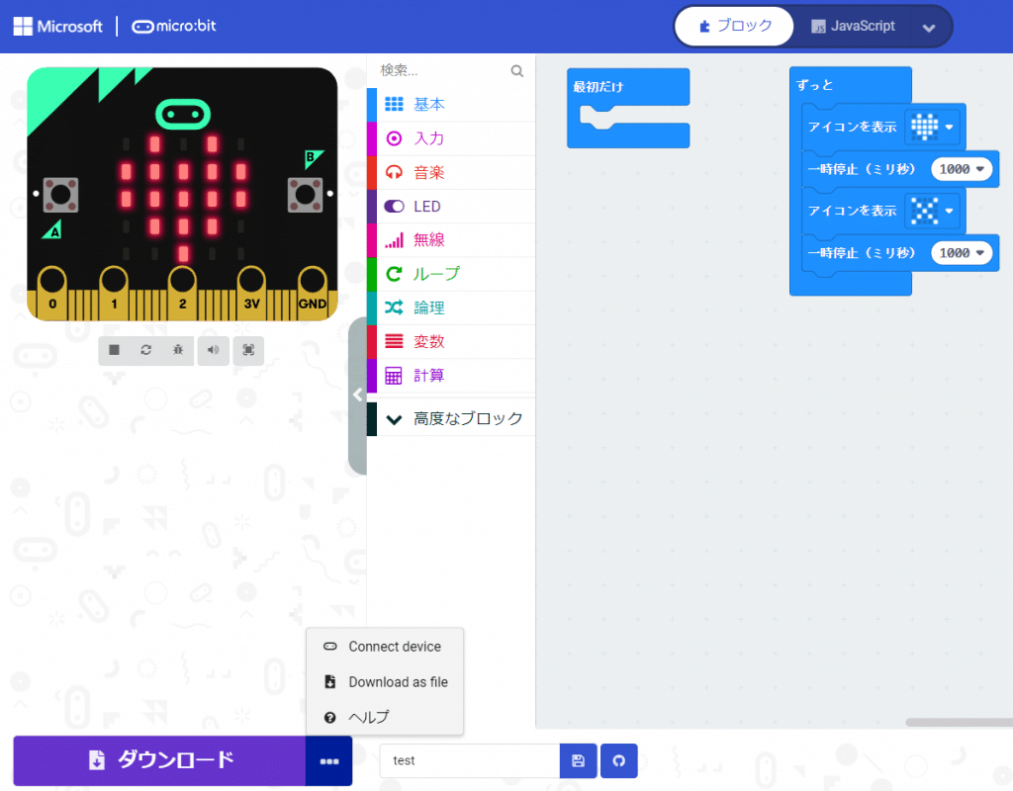This screenshot has width=1013, height=791.
Task: Click the search magnifier icon in toolbox
Action: pos(516,71)
